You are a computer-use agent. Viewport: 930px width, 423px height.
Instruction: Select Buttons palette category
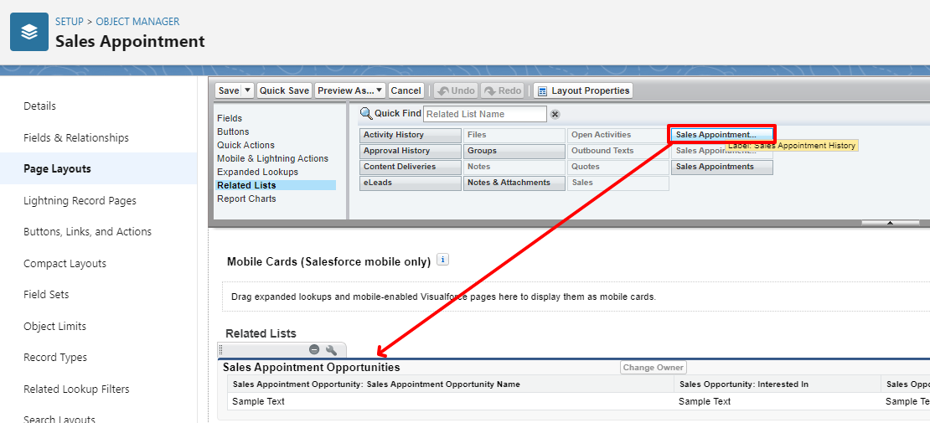click(x=233, y=132)
